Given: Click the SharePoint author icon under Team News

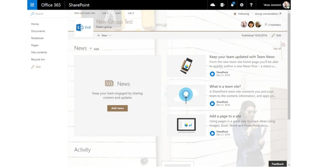Looking at the screenshot, I should click(x=212, y=74).
